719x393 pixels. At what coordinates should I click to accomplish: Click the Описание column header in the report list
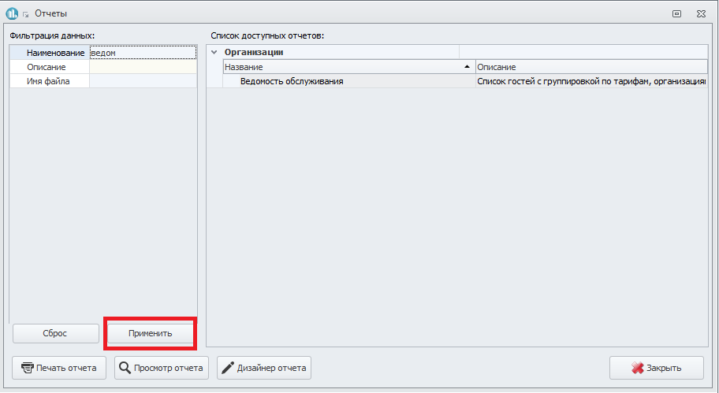tap(591, 67)
